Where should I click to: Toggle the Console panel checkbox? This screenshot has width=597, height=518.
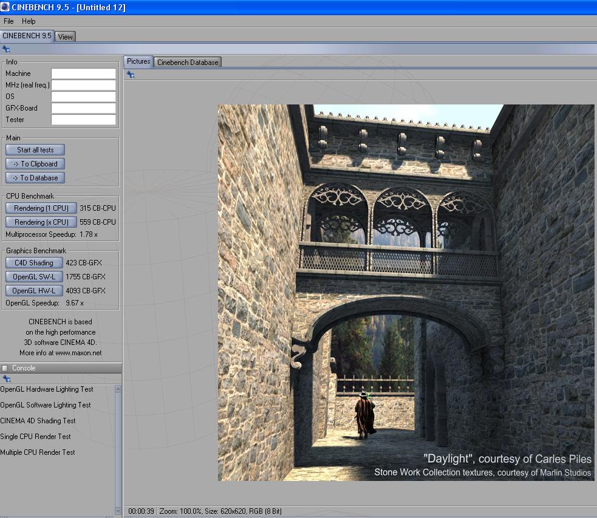pyautogui.click(x=5, y=368)
